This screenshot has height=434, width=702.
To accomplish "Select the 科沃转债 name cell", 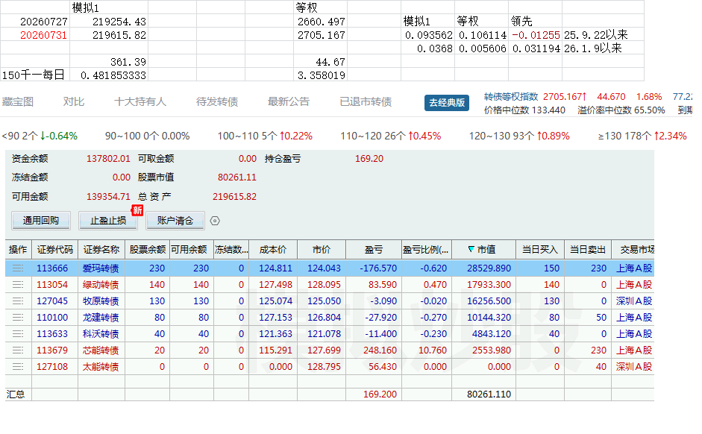I will [101, 334].
